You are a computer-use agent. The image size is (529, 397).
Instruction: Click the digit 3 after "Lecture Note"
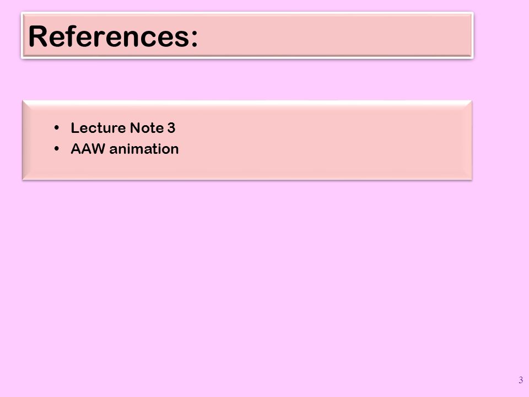(171, 128)
